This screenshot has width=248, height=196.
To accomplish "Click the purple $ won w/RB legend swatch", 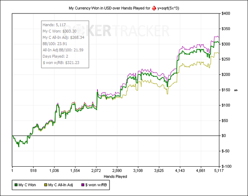I will coord(83,185).
